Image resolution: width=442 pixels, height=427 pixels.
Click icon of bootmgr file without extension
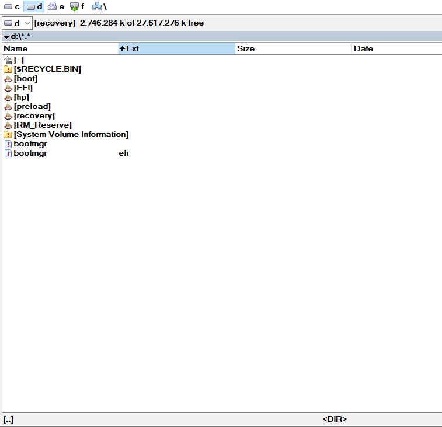click(x=8, y=144)
